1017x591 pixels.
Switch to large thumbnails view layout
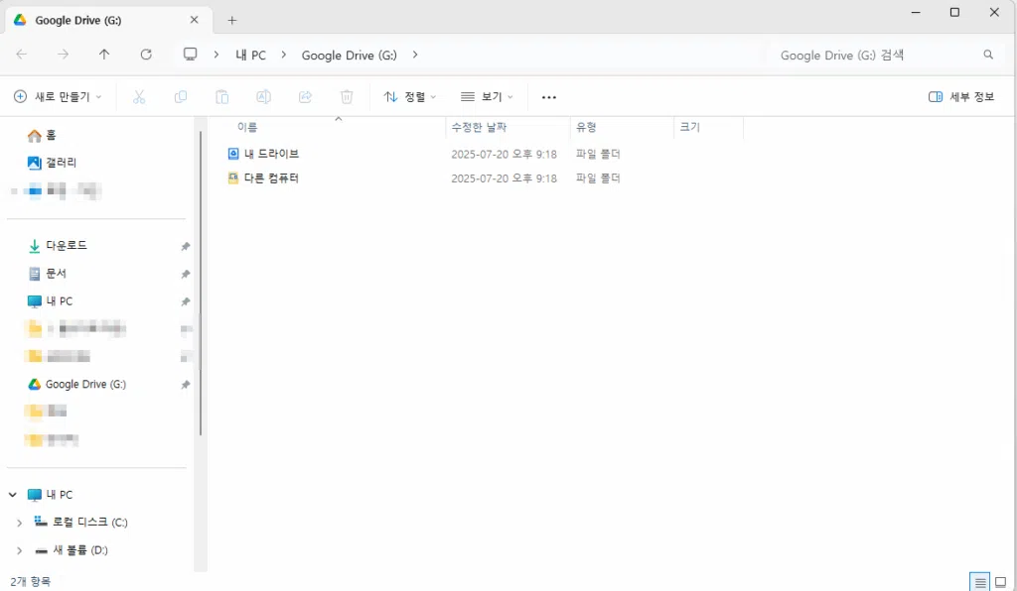point(1000,582)
